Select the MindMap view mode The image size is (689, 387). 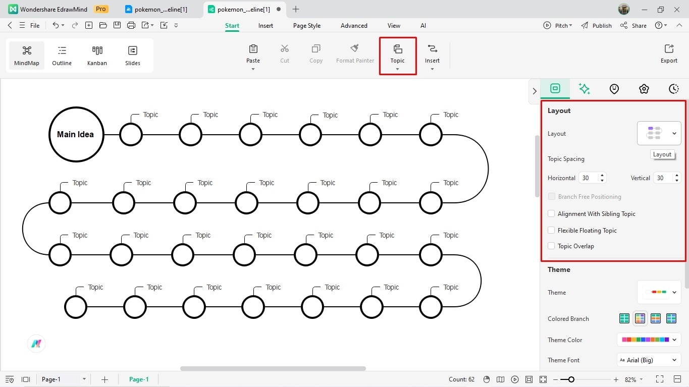pyautogui.click(x=27, y=56)
